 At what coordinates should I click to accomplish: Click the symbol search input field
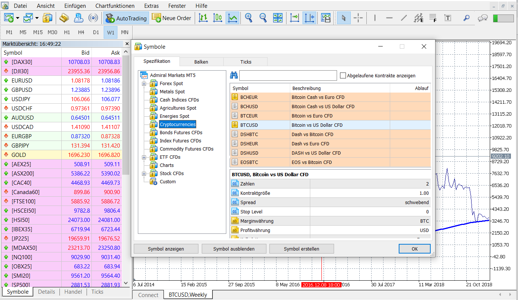tap(288, 75)
